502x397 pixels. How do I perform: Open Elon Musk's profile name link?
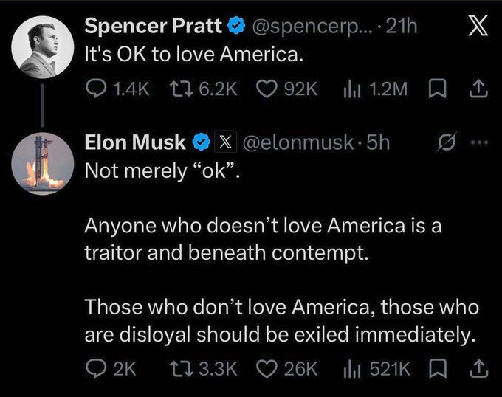pyautogui.click(x=135, y=142)
